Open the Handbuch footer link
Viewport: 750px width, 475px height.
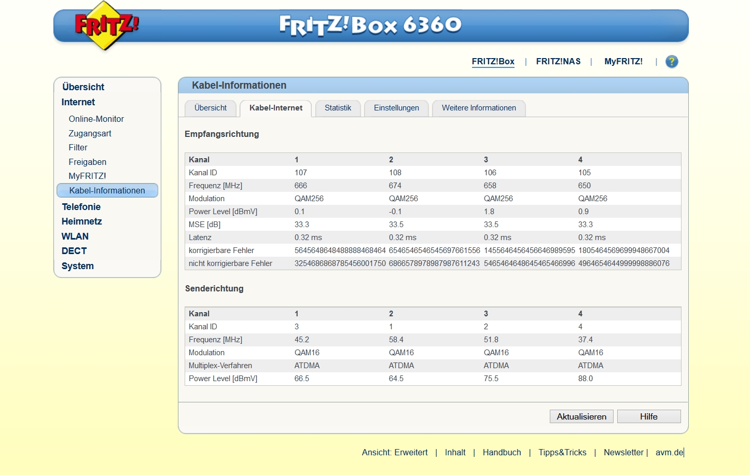tap(502, 452)
